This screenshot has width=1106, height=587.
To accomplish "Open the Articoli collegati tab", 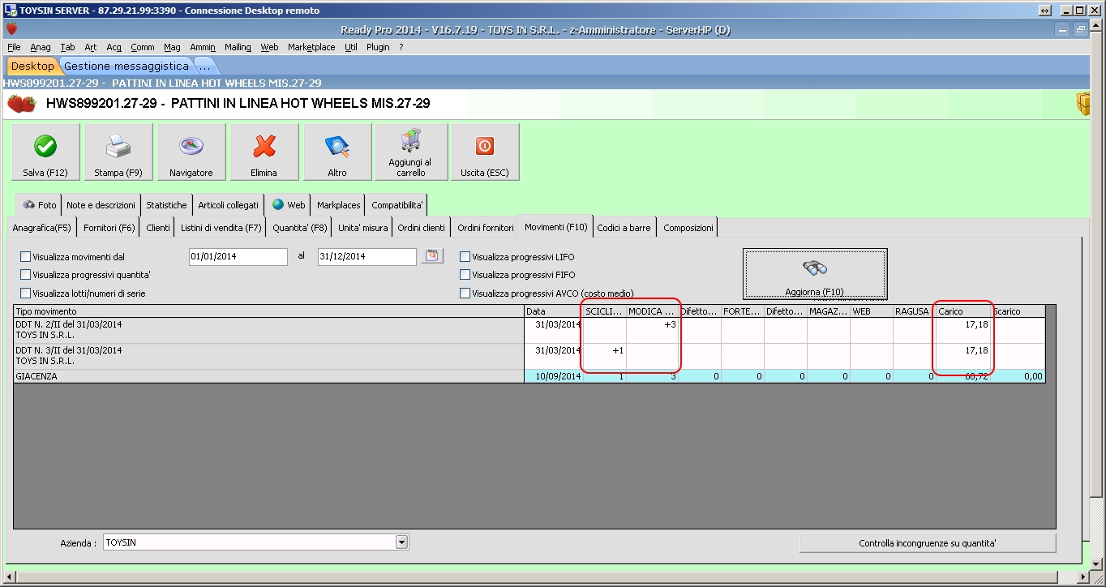I will tap(229, 205).
